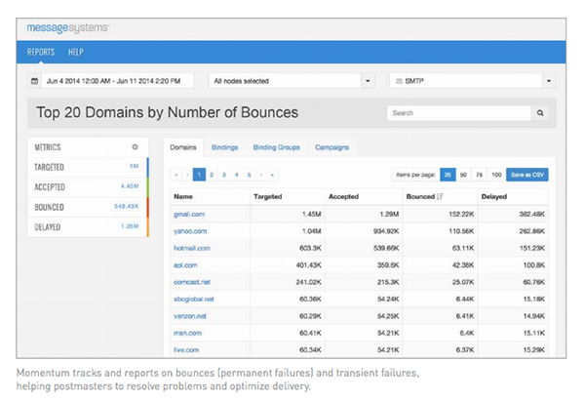Click the search magnifier button
This screenshot has width=585, height=402.
[x=540, y=113]
